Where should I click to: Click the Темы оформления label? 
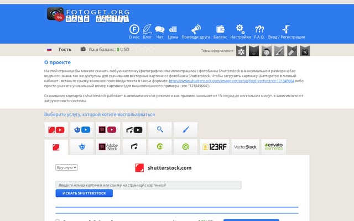[217, 51]
